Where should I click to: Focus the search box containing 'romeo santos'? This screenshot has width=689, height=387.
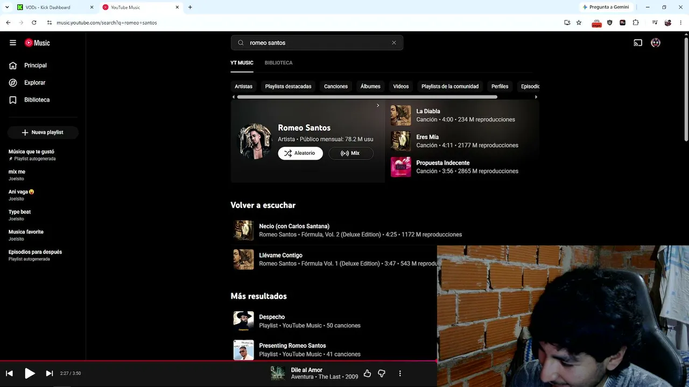click(317, 43)
